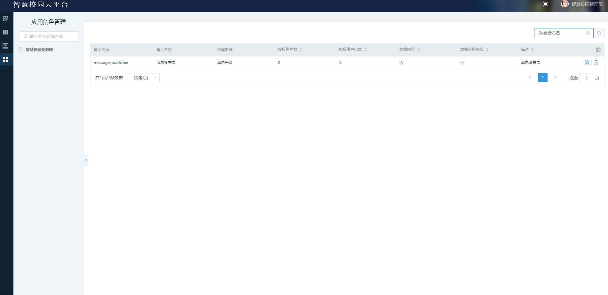Image resolution: width=608 pixels, height=295 pixels.
Task: Click the 角色代码 column header
Action: 101,50
